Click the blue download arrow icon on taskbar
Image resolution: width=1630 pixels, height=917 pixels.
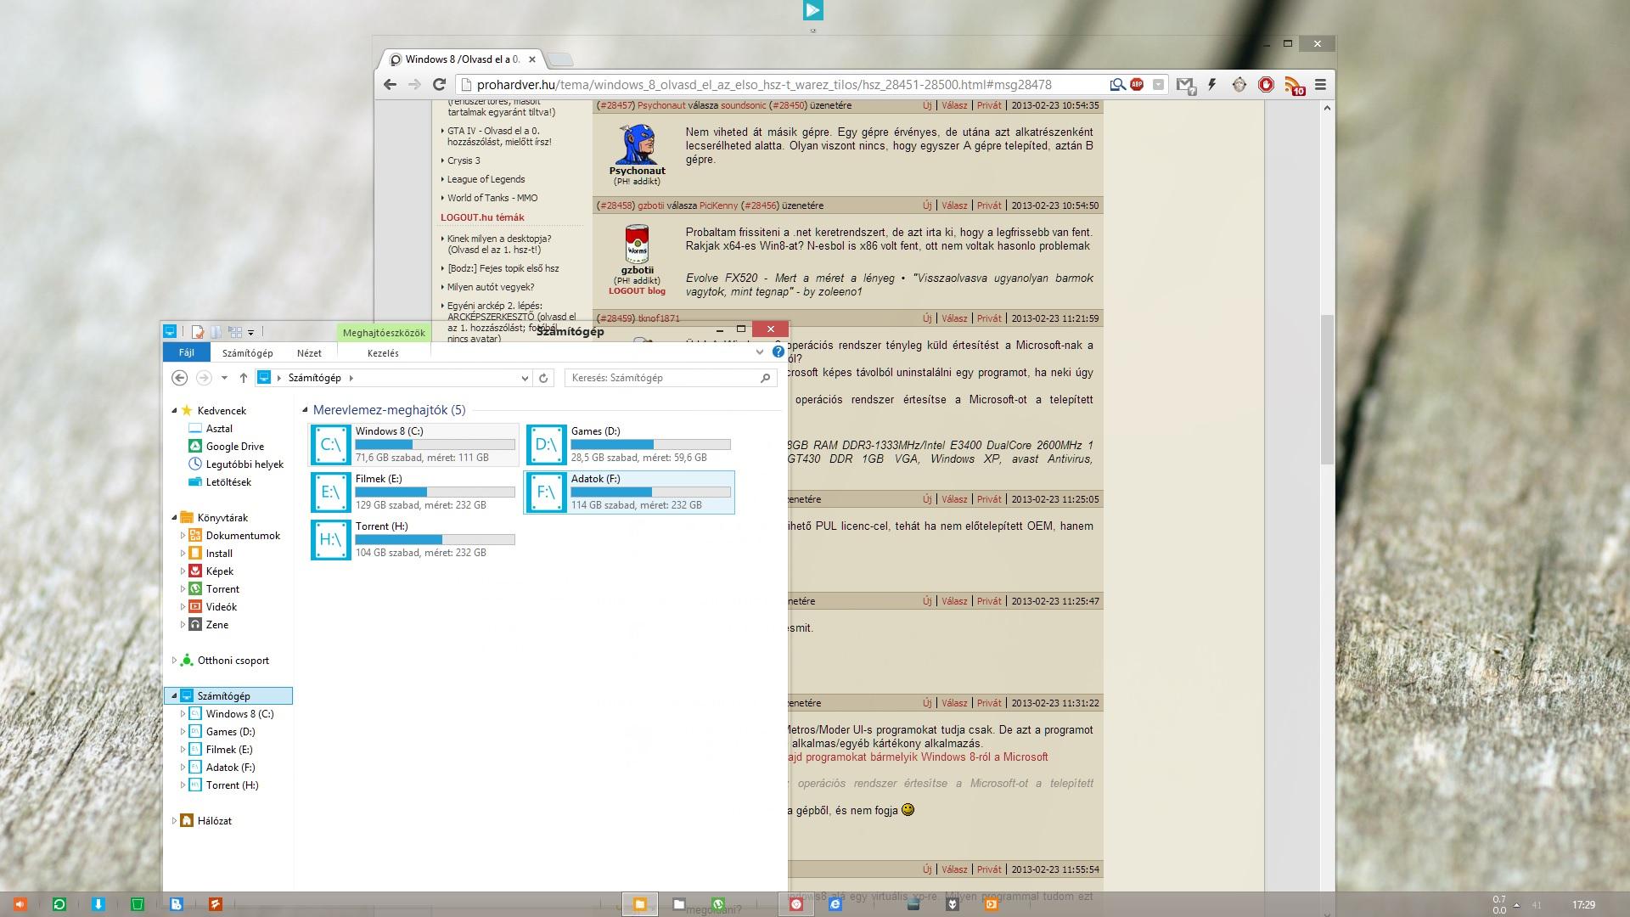click(98, 904)
